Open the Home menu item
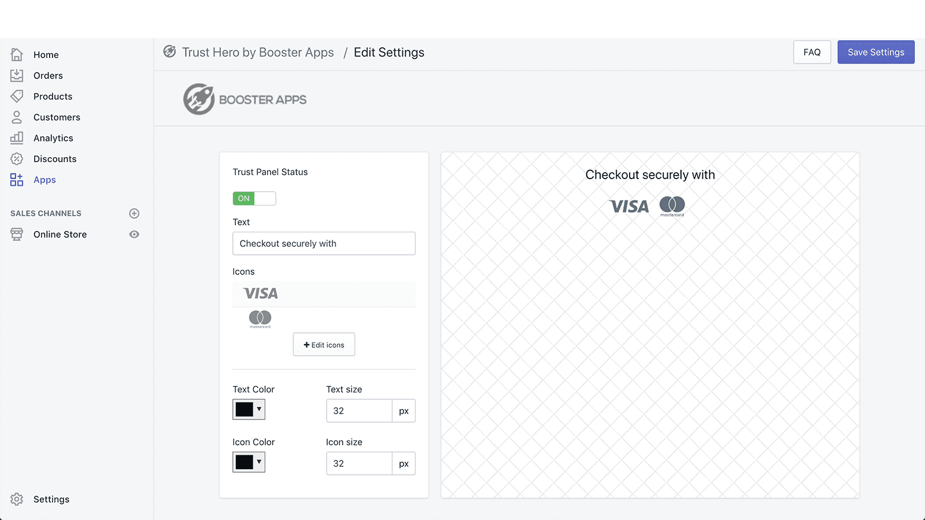The height and width of the screenshot is (520, 925). [46, 55]
